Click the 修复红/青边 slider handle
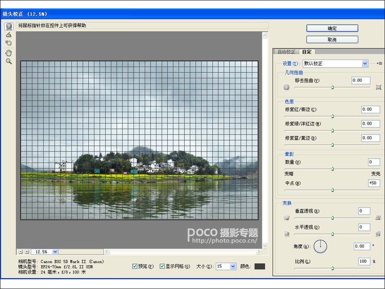 tap(333, 116)
